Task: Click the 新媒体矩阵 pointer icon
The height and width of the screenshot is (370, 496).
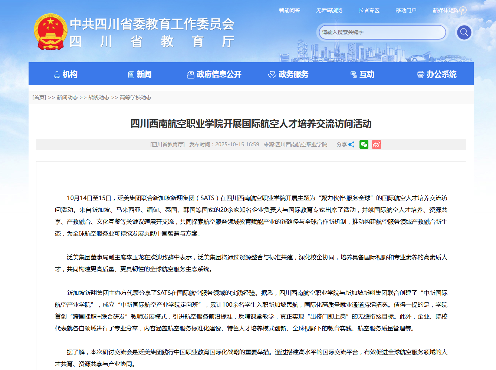Action: point(463,10)
